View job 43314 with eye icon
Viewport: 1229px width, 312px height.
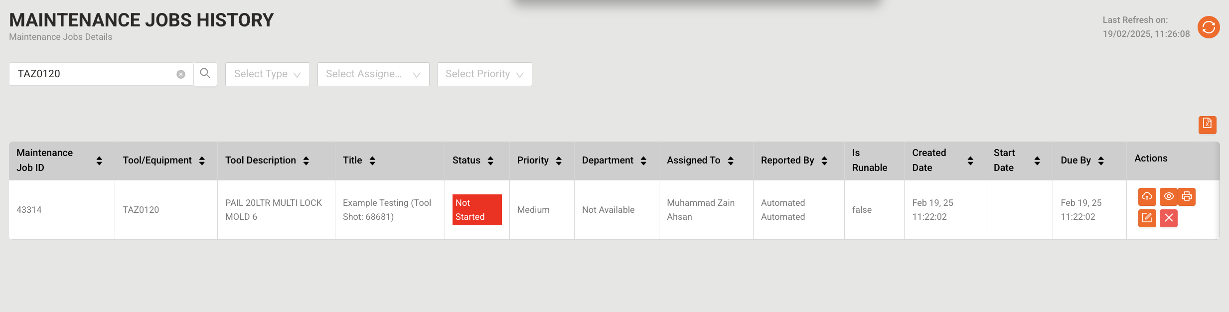pyautogui.click(x=1168, y=196)
